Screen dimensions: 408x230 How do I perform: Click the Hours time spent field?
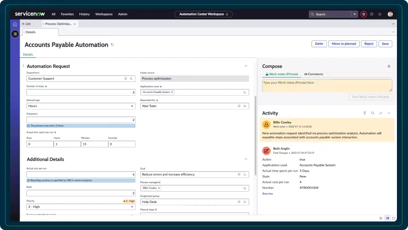pyautogui.click(x=67, y=144)
